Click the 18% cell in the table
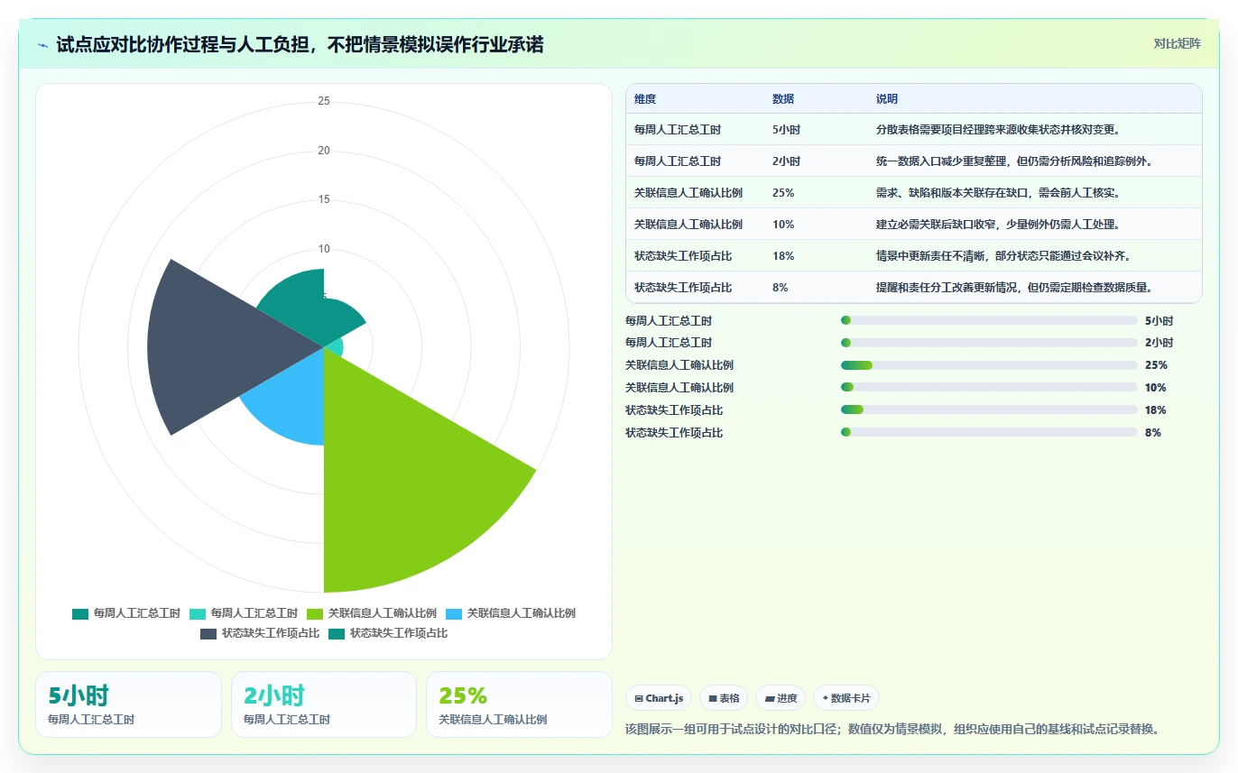This screenshot has width=1238, height=773. (783, 256)
